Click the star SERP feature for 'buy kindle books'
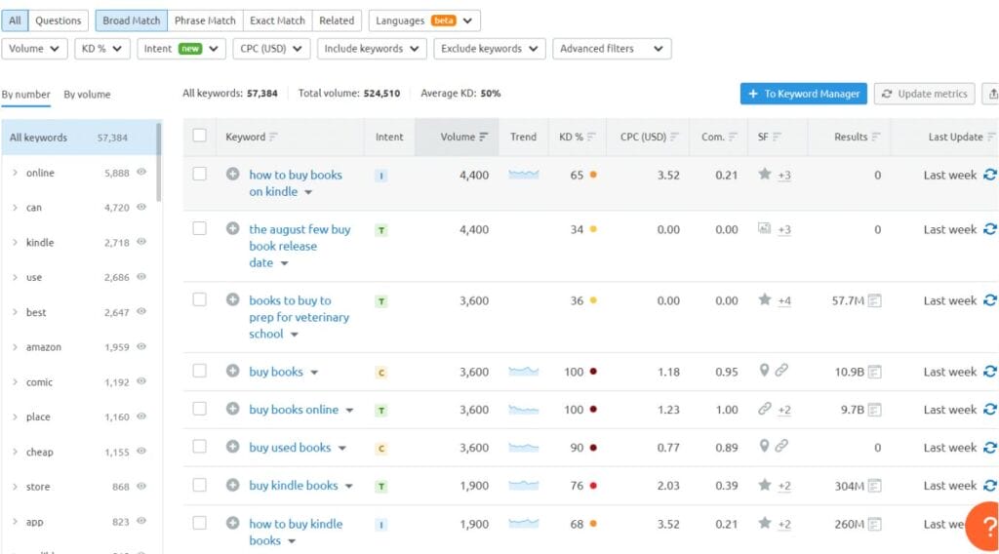999x554 pixels. tap(765, 485)
